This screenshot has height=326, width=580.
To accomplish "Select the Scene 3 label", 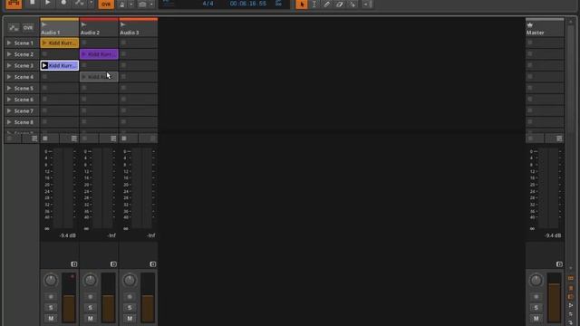I will [x=24, y=65].
